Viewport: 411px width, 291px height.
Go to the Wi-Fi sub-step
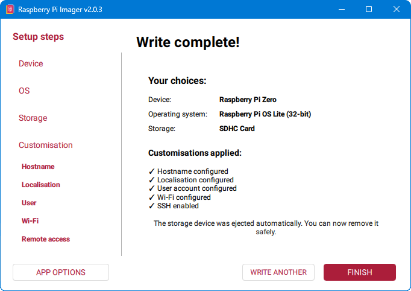(30, 221)
